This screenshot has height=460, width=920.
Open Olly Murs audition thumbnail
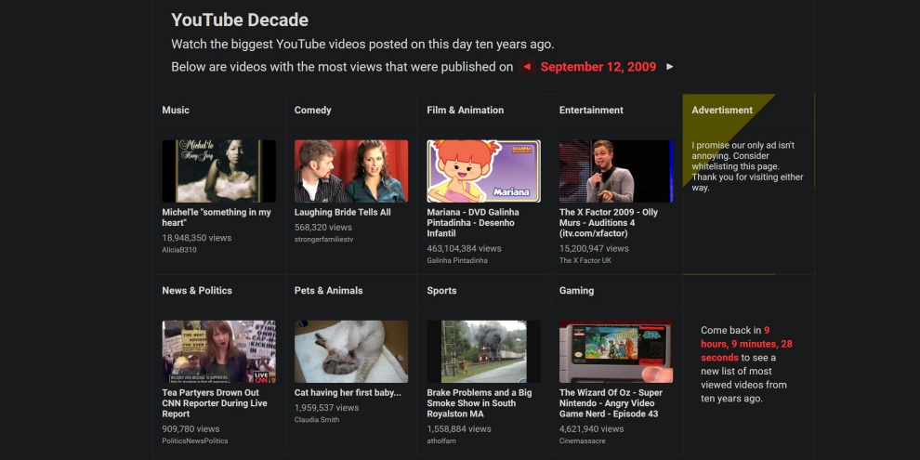(x=616, y=171)
